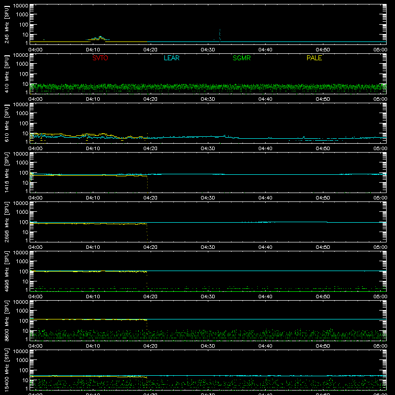Screen dimensions: 395x395
Task: Select the green SGMR station label
Action: pos(241,58)
